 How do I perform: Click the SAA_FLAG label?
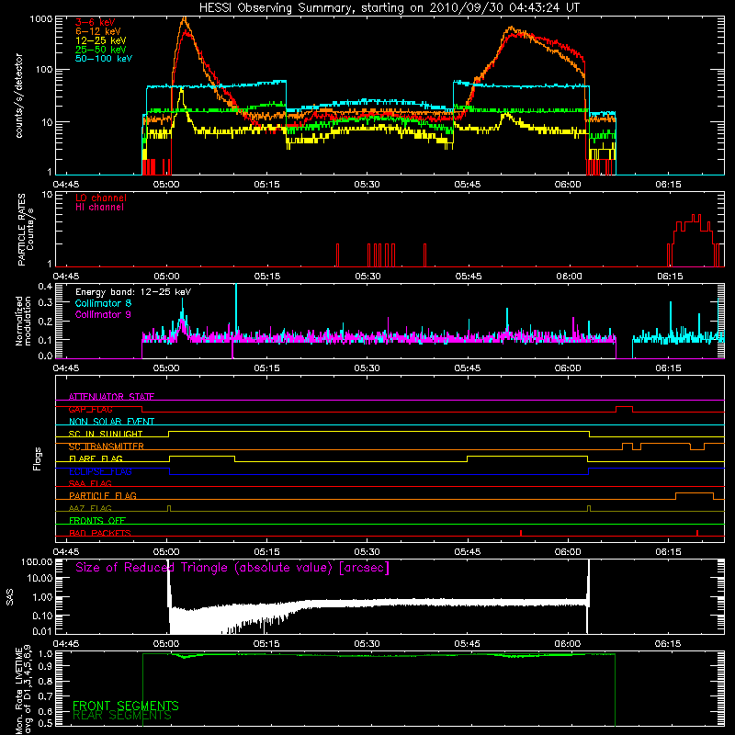[90, 483]
